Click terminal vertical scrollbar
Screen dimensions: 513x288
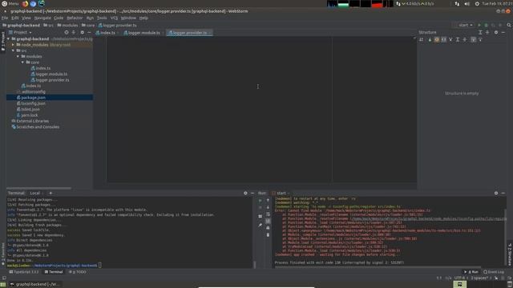coord(255,265)
